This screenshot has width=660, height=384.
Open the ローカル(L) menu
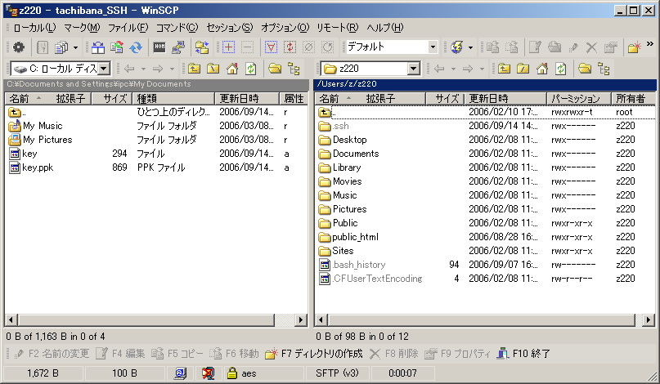click(34, 28)
